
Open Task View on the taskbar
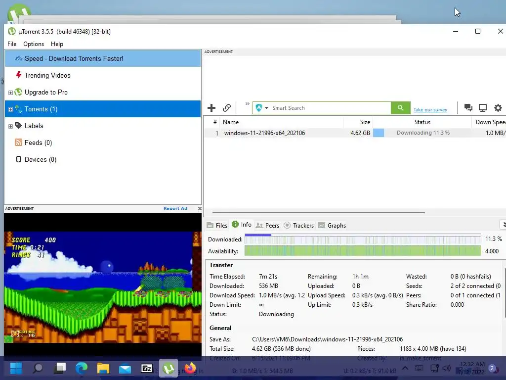[x=60, y=368]
